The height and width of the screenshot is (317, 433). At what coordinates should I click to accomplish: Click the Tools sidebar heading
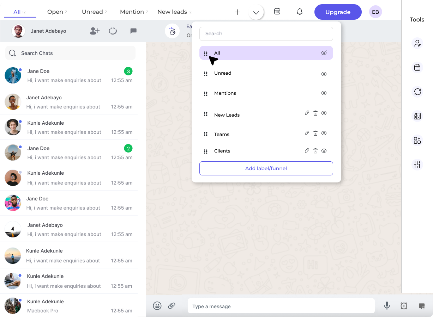pyautogui.click(x=417, y=20)
